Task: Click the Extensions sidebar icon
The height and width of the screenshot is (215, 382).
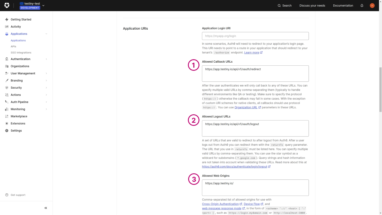Action: [7, 124]
